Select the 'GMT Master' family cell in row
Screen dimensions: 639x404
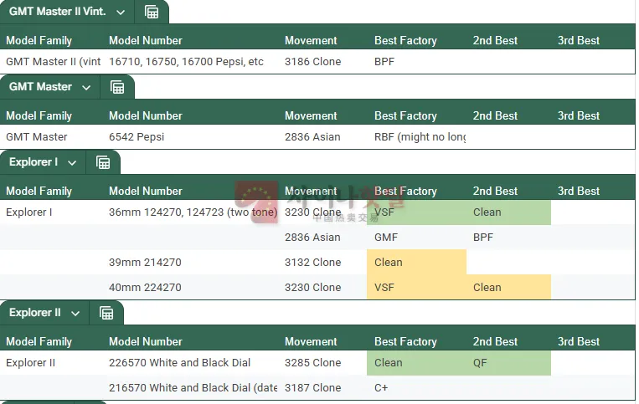point(37,137)
